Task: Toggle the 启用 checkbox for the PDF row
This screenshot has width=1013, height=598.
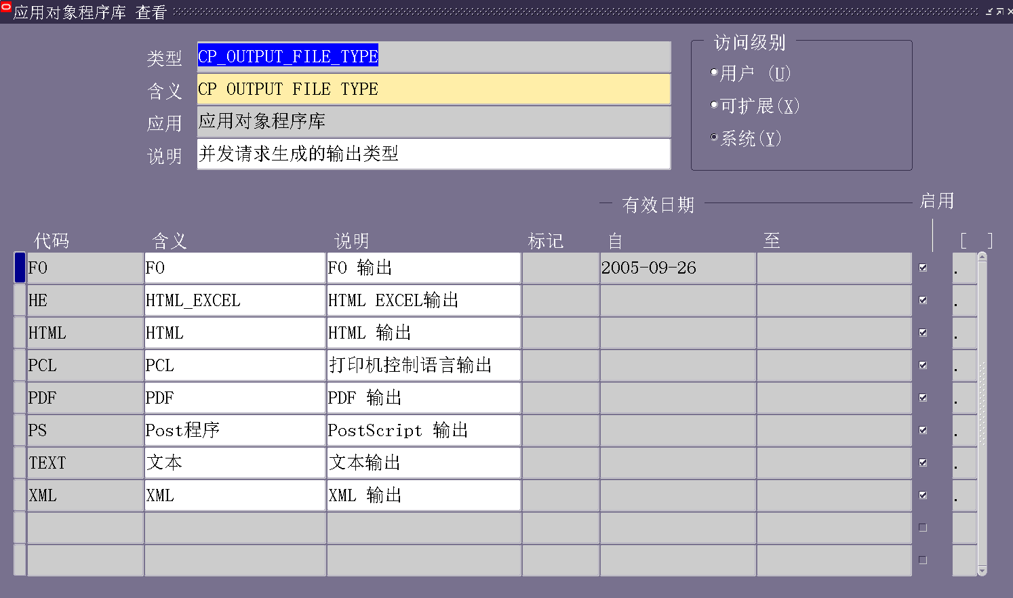Action: 923,398
